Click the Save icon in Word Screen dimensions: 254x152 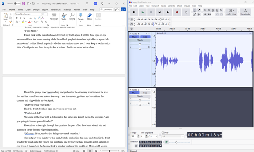pos(23,4)
